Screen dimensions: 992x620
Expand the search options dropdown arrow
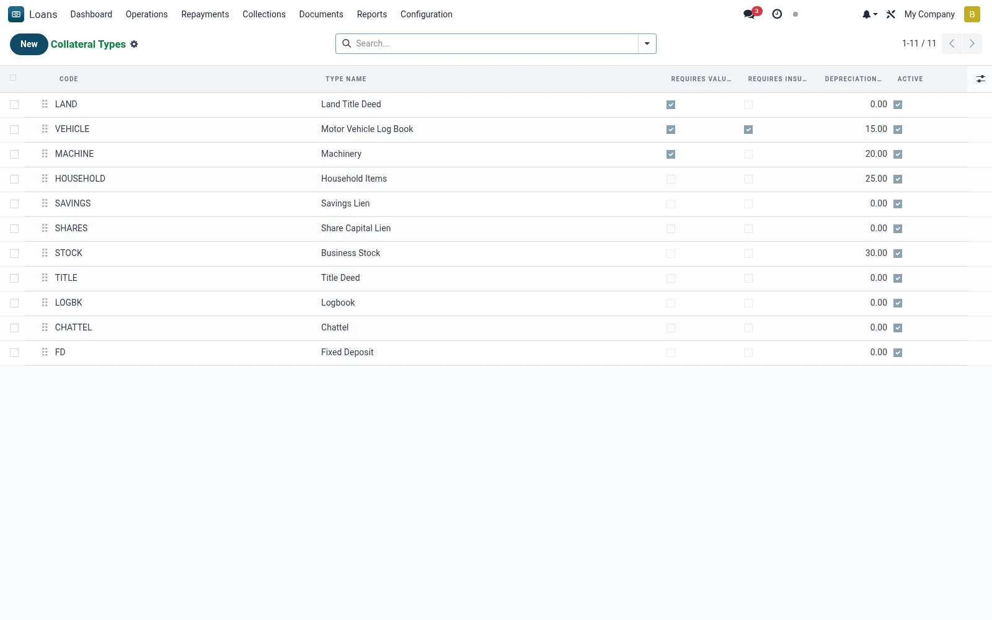[x=647, y=43]
